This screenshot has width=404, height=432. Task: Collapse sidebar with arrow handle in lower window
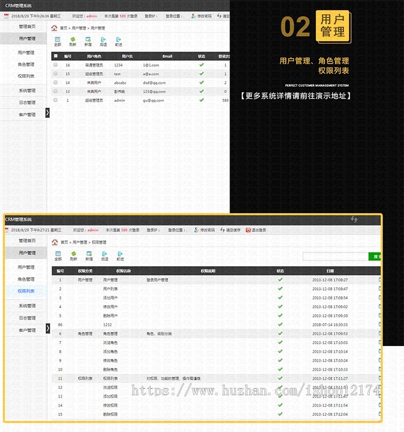tap(48, 328)
